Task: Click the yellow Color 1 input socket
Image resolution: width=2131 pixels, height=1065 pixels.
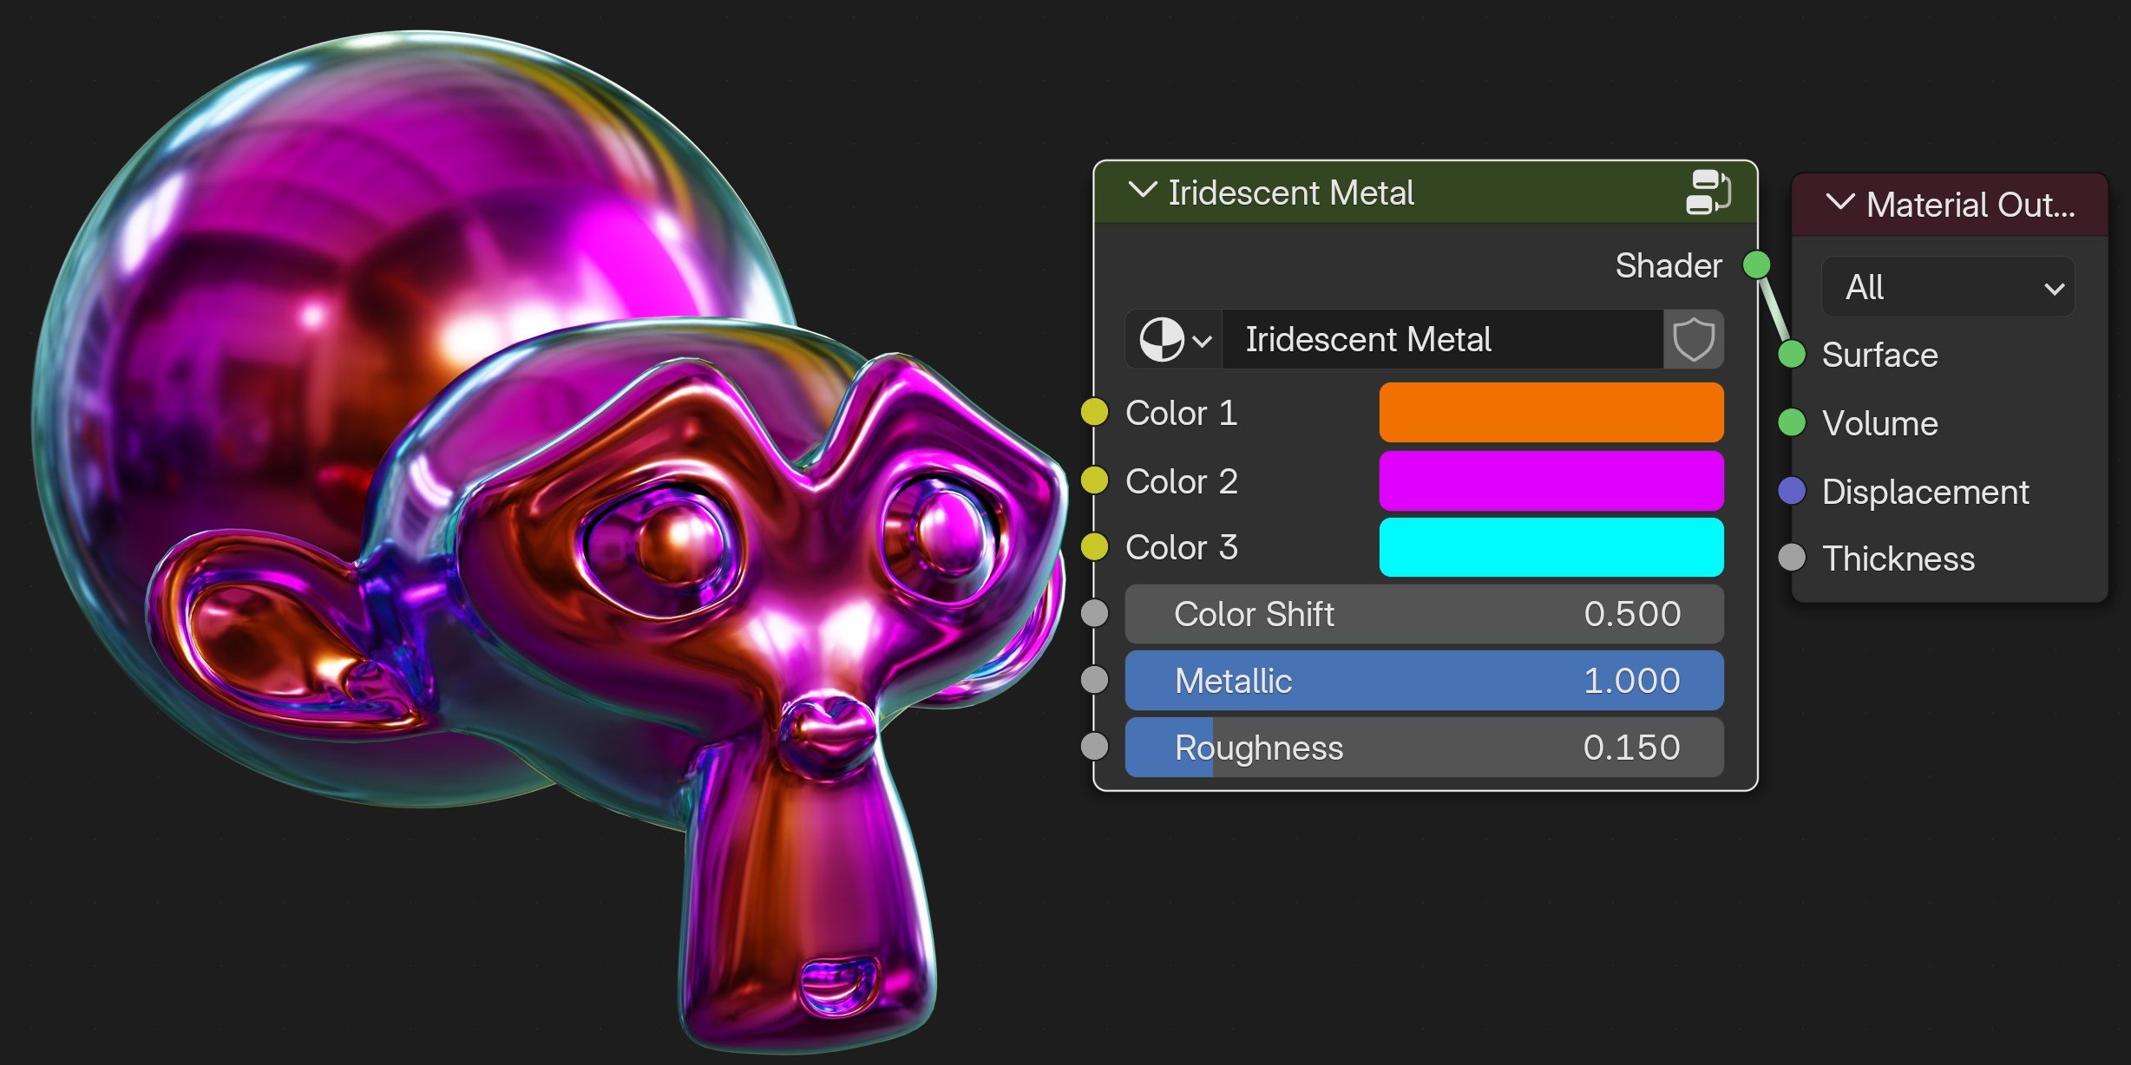Action: (1095, 413)
